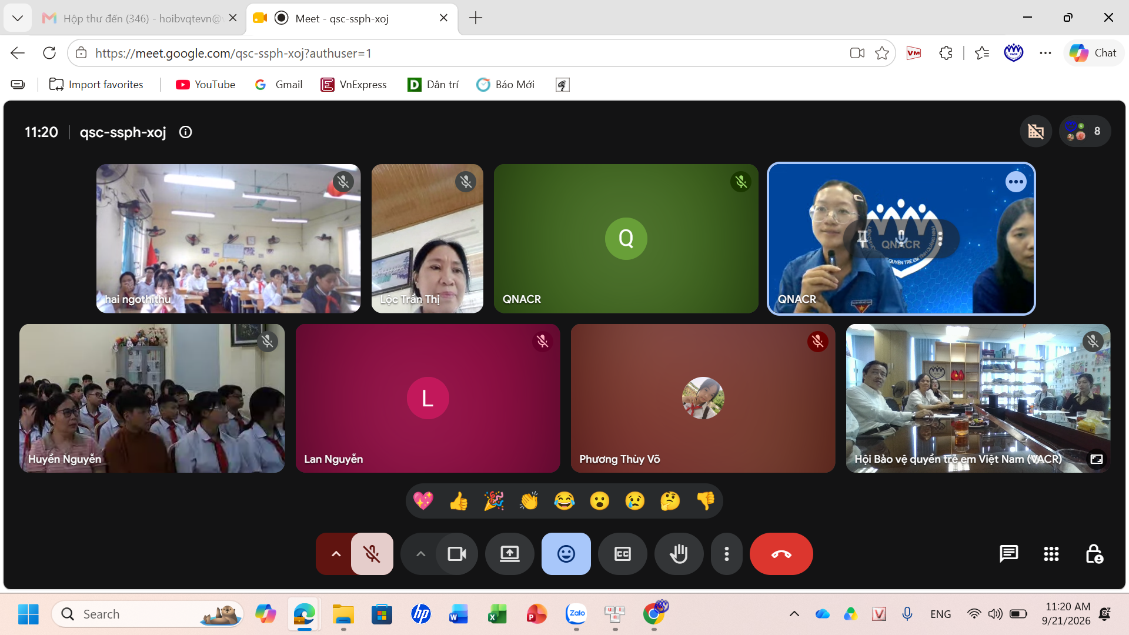Click the meeting details info icon
1129x635 pixels.
(x=185, y=132)
